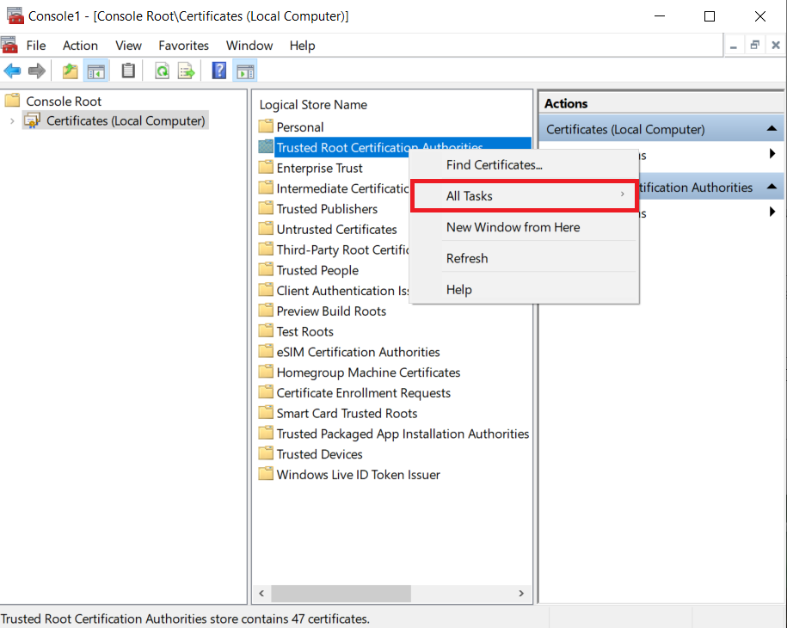Select Third-Party Root Certification row
Screen dimensions: 787x628
pyautogui.click(x=342, y=249)
